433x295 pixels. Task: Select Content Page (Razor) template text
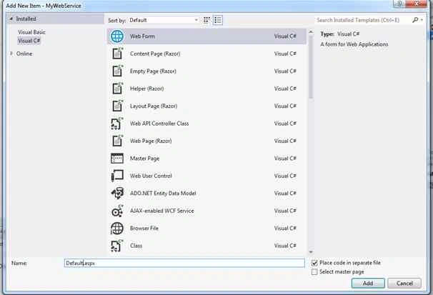tap(155, 54)
